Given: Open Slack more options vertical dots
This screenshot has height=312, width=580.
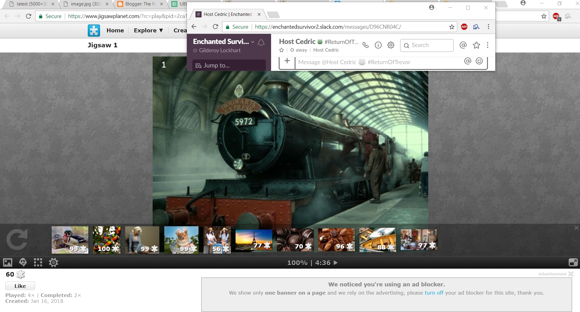Looking at the screenshot, I should (488, 45).
